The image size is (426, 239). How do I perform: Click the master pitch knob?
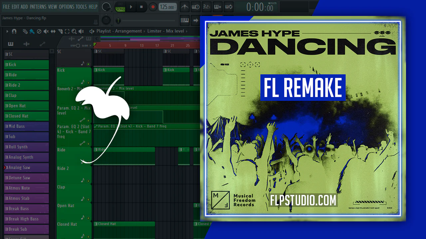tap(106, 20)
